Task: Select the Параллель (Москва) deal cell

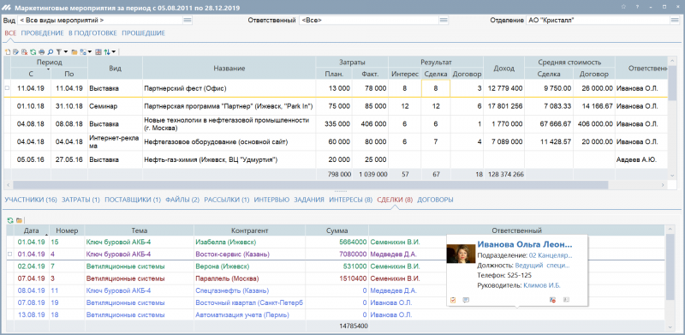Action: point(250,278)
